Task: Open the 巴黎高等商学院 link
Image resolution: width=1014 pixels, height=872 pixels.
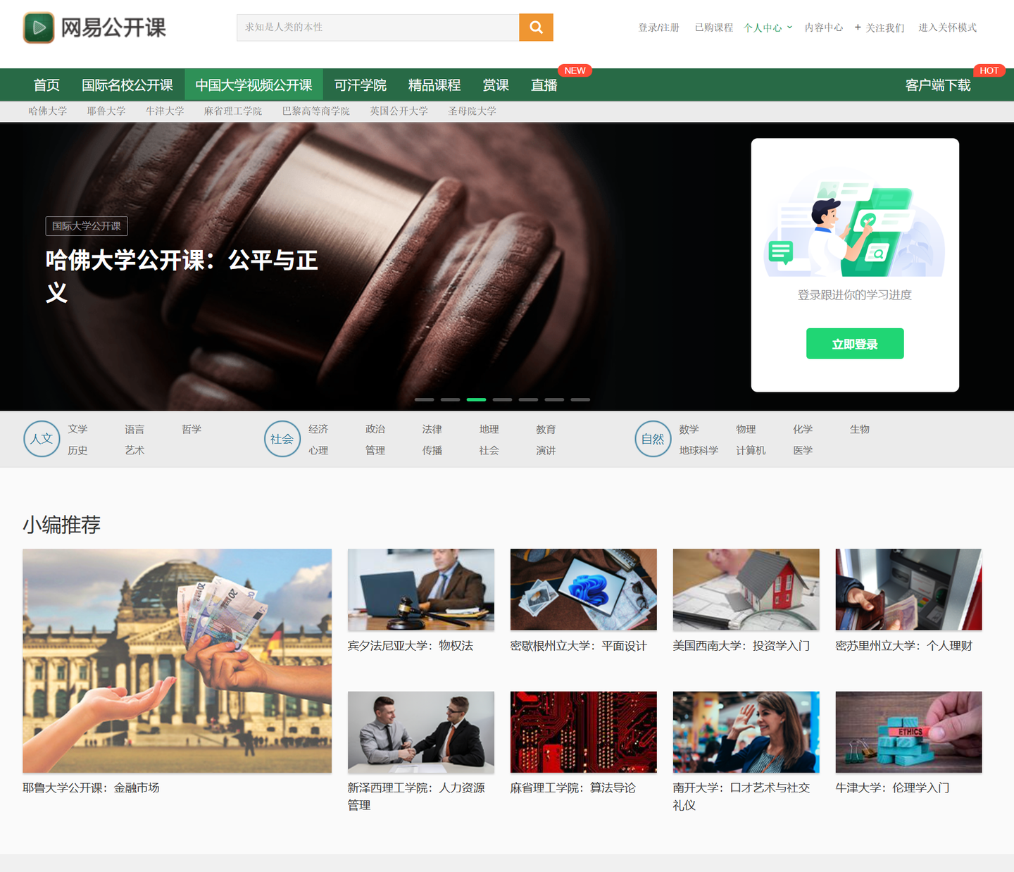Action: click(316, 111)
